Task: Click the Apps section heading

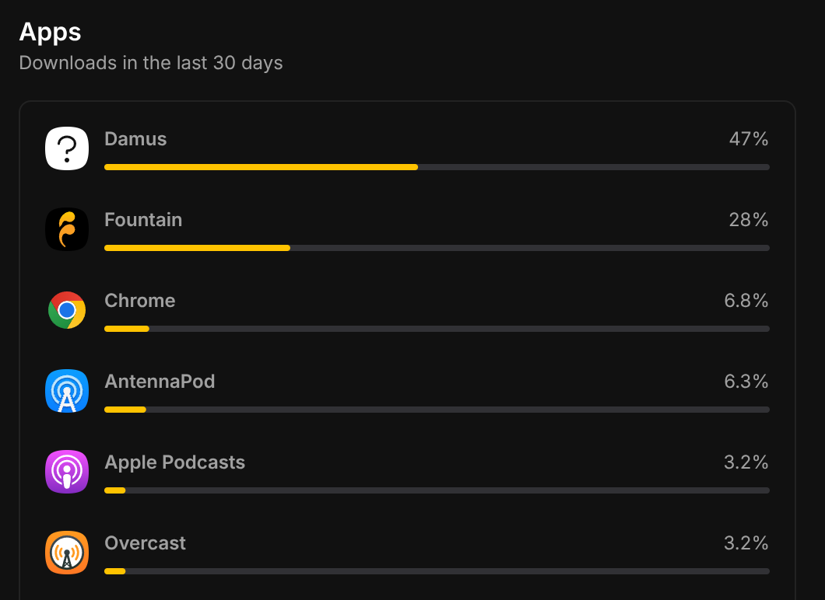Action: tap(50, 32)
